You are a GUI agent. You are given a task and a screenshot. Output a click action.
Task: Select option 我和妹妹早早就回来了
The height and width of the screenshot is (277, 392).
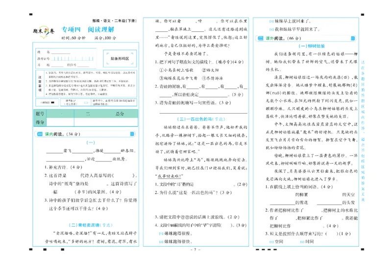coord(295,29)
